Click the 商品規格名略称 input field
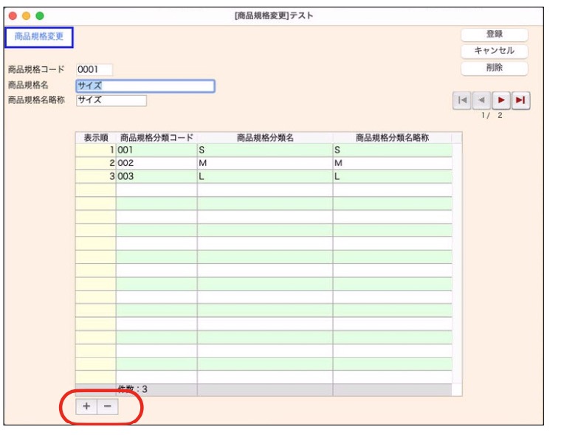Screen dimensions: 561x435 pyautogui.click(x=111, y=101)
